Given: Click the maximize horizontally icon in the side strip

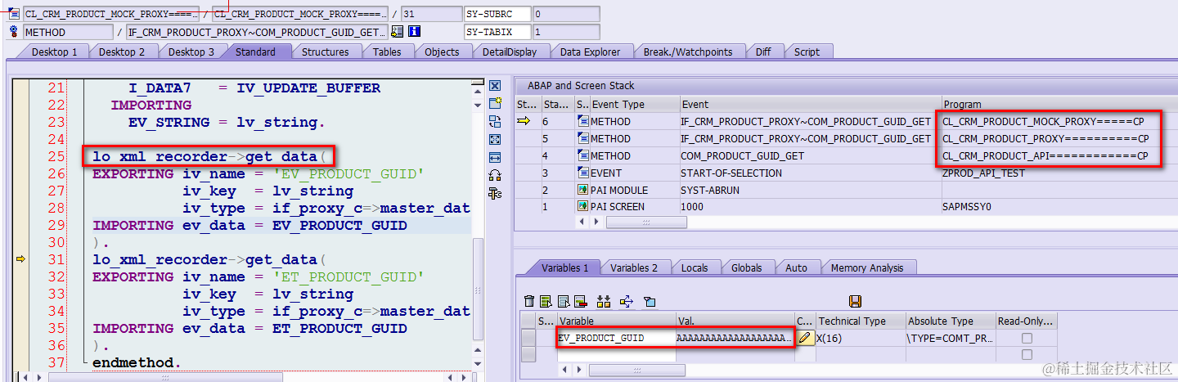Looking at the screenshot, I should pos(495,157).
